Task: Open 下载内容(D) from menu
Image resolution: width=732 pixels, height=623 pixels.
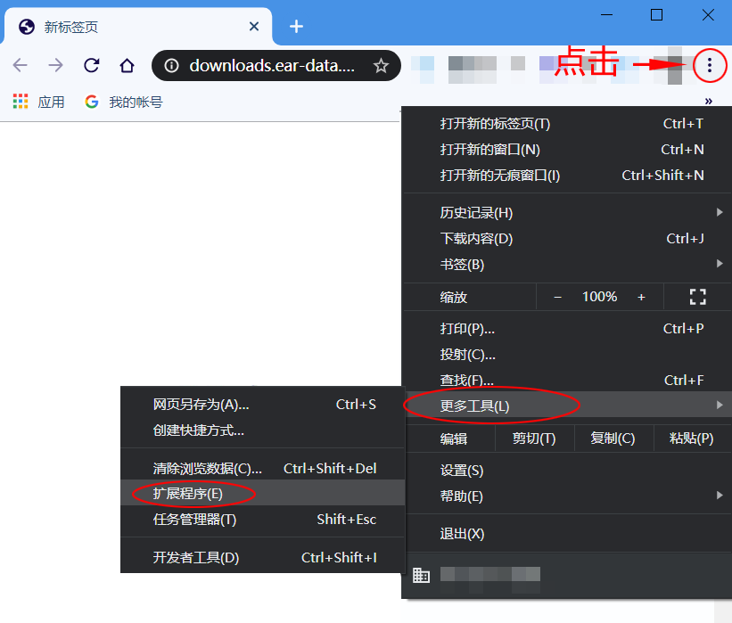Action: (567, 239)
